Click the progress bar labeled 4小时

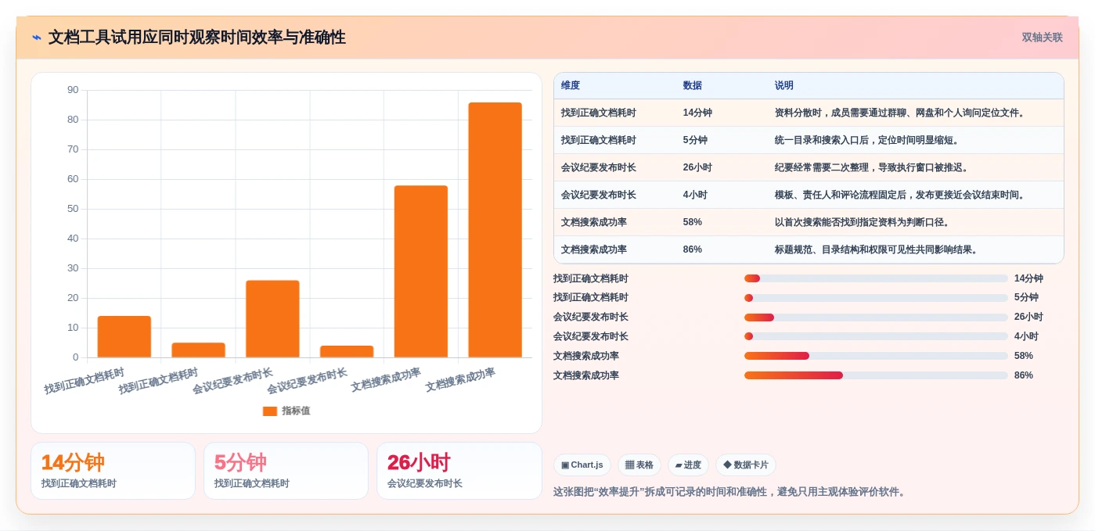click(876, 337)
